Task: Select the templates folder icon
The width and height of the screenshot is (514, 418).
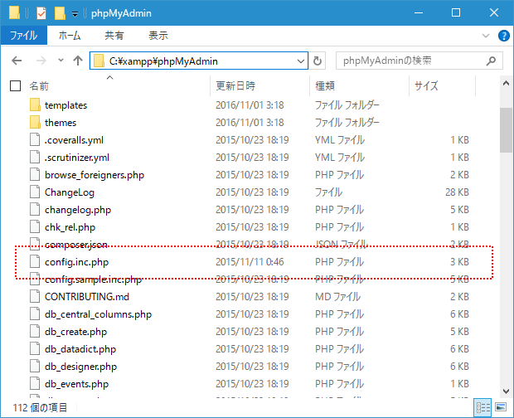Action: (35, 104)
